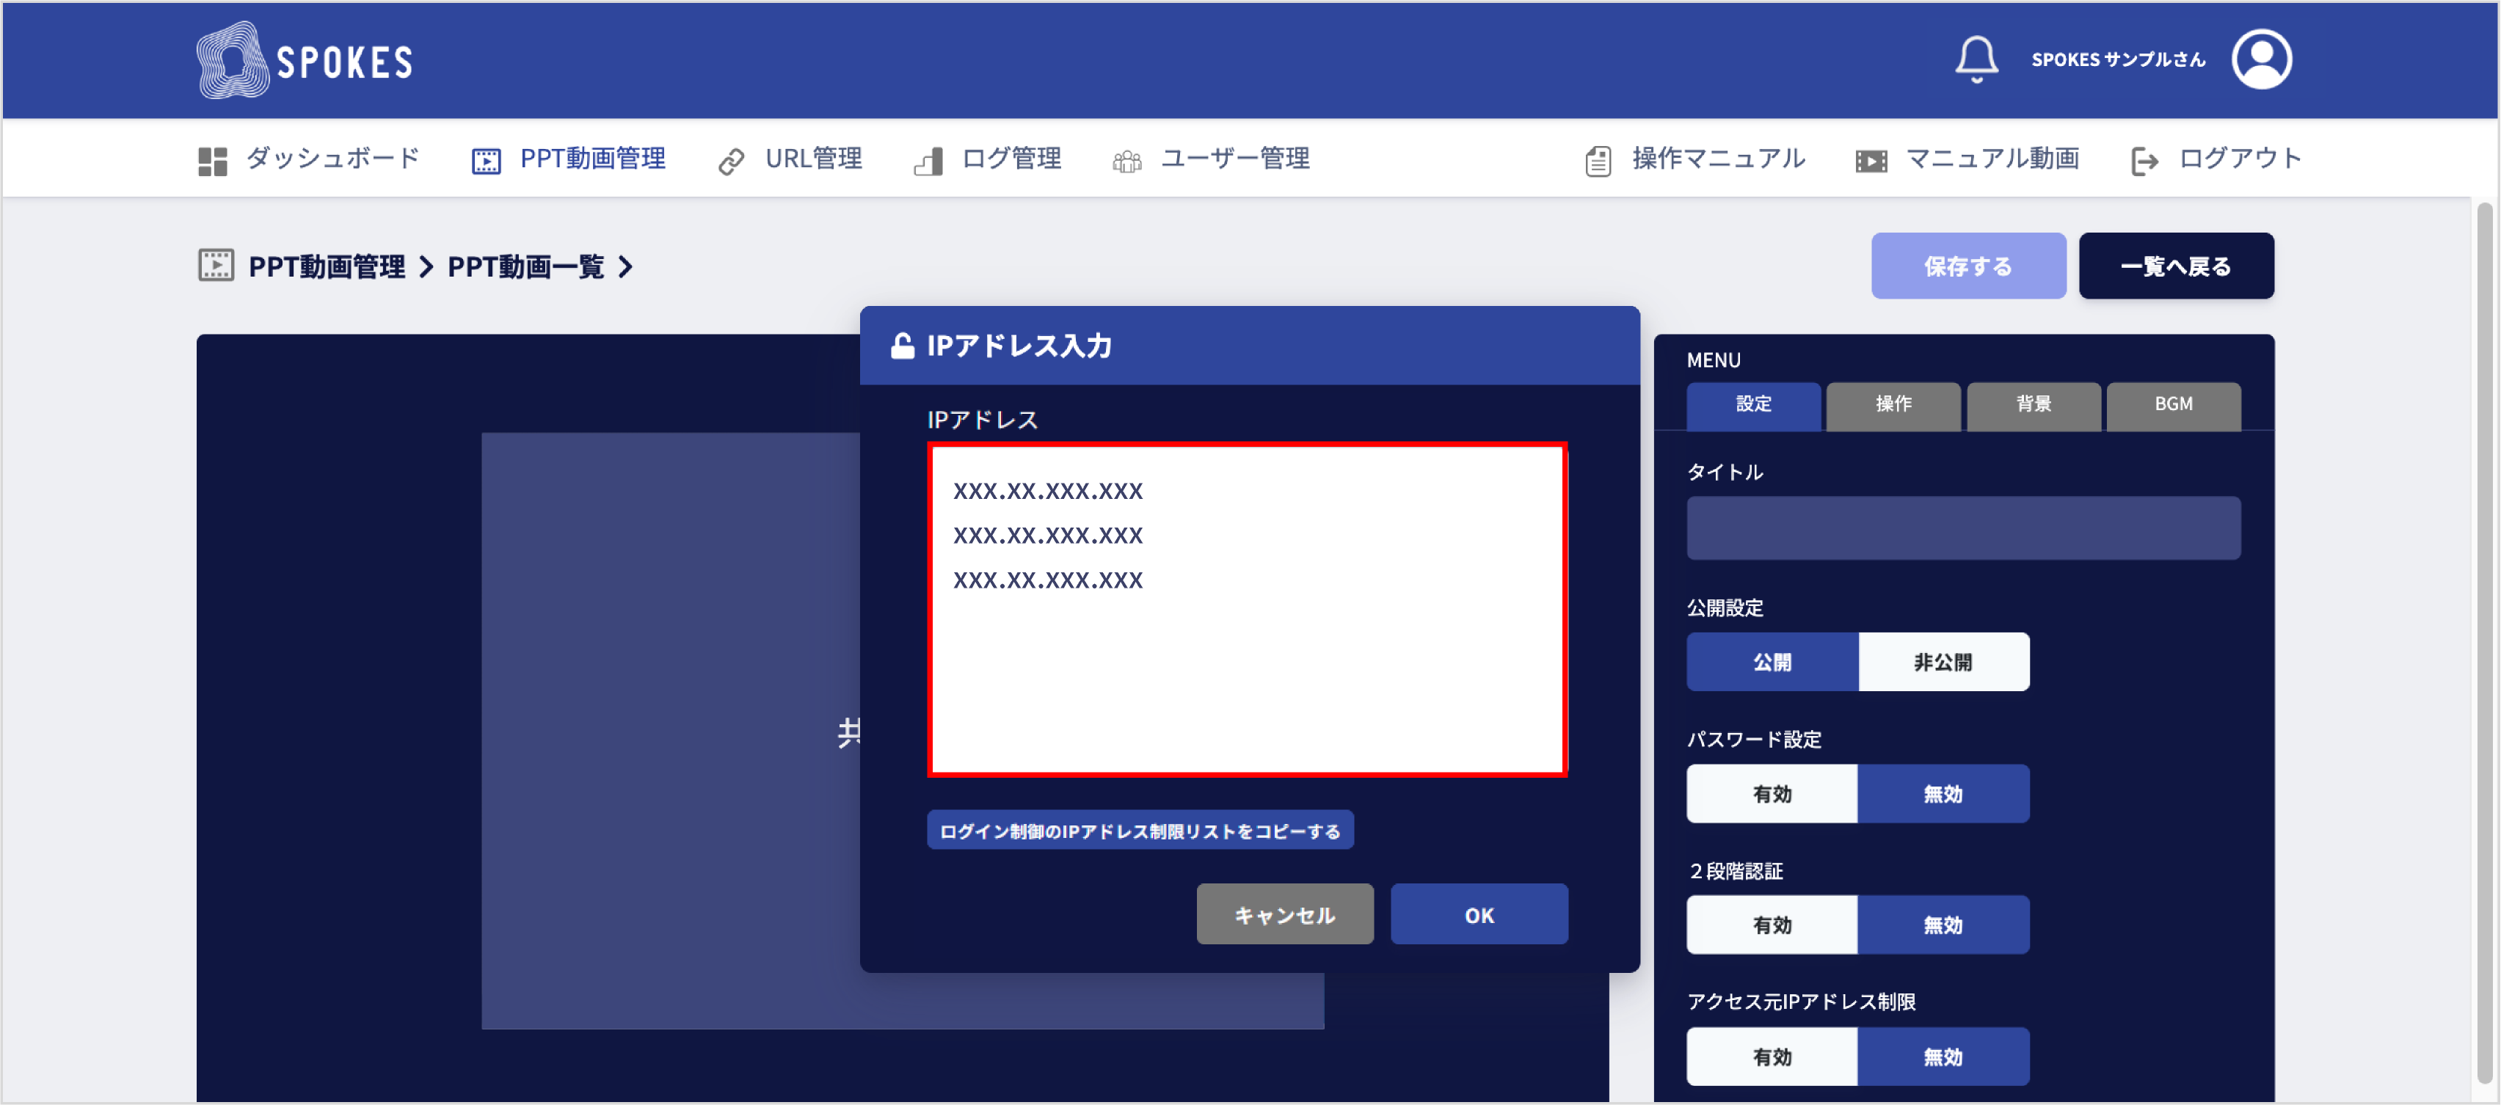
Task: Open PPT動画管理 menu item
Action: (x=592, y=158)
